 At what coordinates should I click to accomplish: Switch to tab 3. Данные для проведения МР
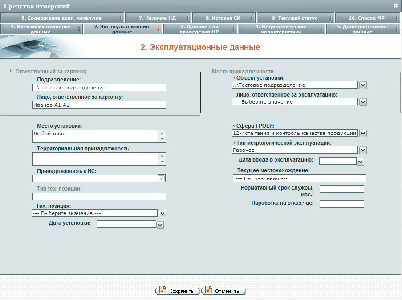(x=200, y=29)
